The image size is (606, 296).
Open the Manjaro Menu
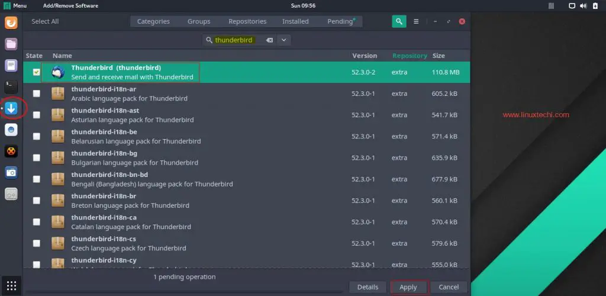pos(15,6)
